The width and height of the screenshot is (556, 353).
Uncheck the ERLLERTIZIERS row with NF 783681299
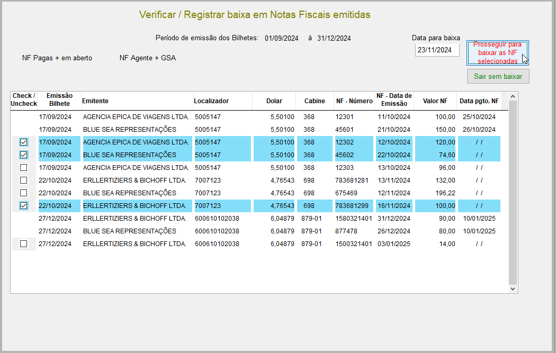[x=24, y=205]
